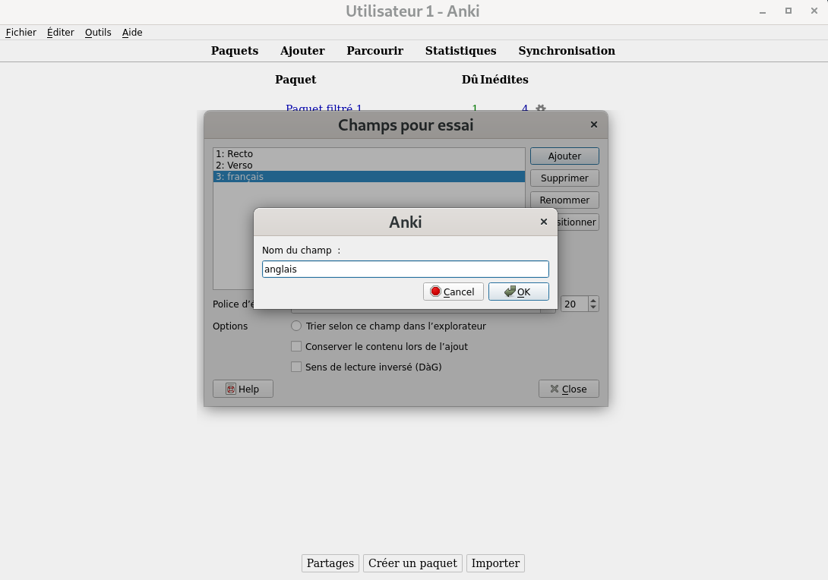Viewport: 828px width, 580px height.
Task: Increase the font size spinner value
Action: pos(593,300)
